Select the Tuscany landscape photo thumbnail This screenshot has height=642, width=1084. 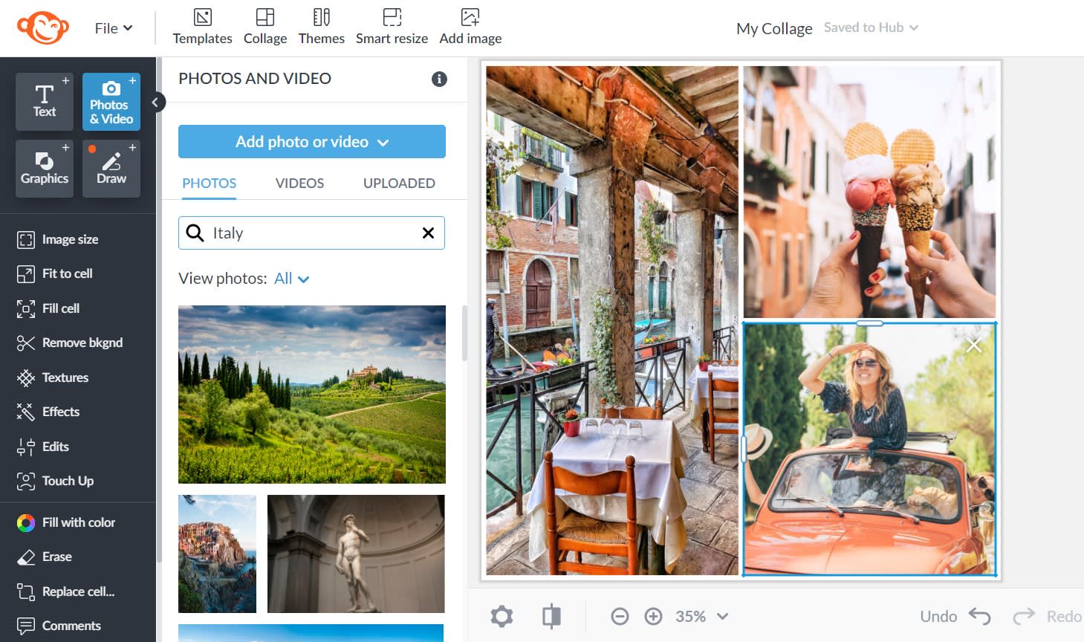coord(311,395)
